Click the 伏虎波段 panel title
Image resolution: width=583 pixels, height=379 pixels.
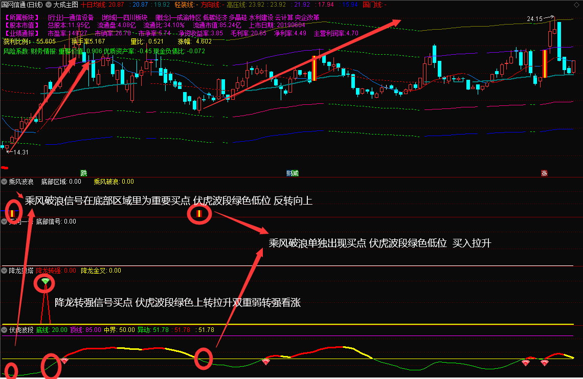(21, 329)
